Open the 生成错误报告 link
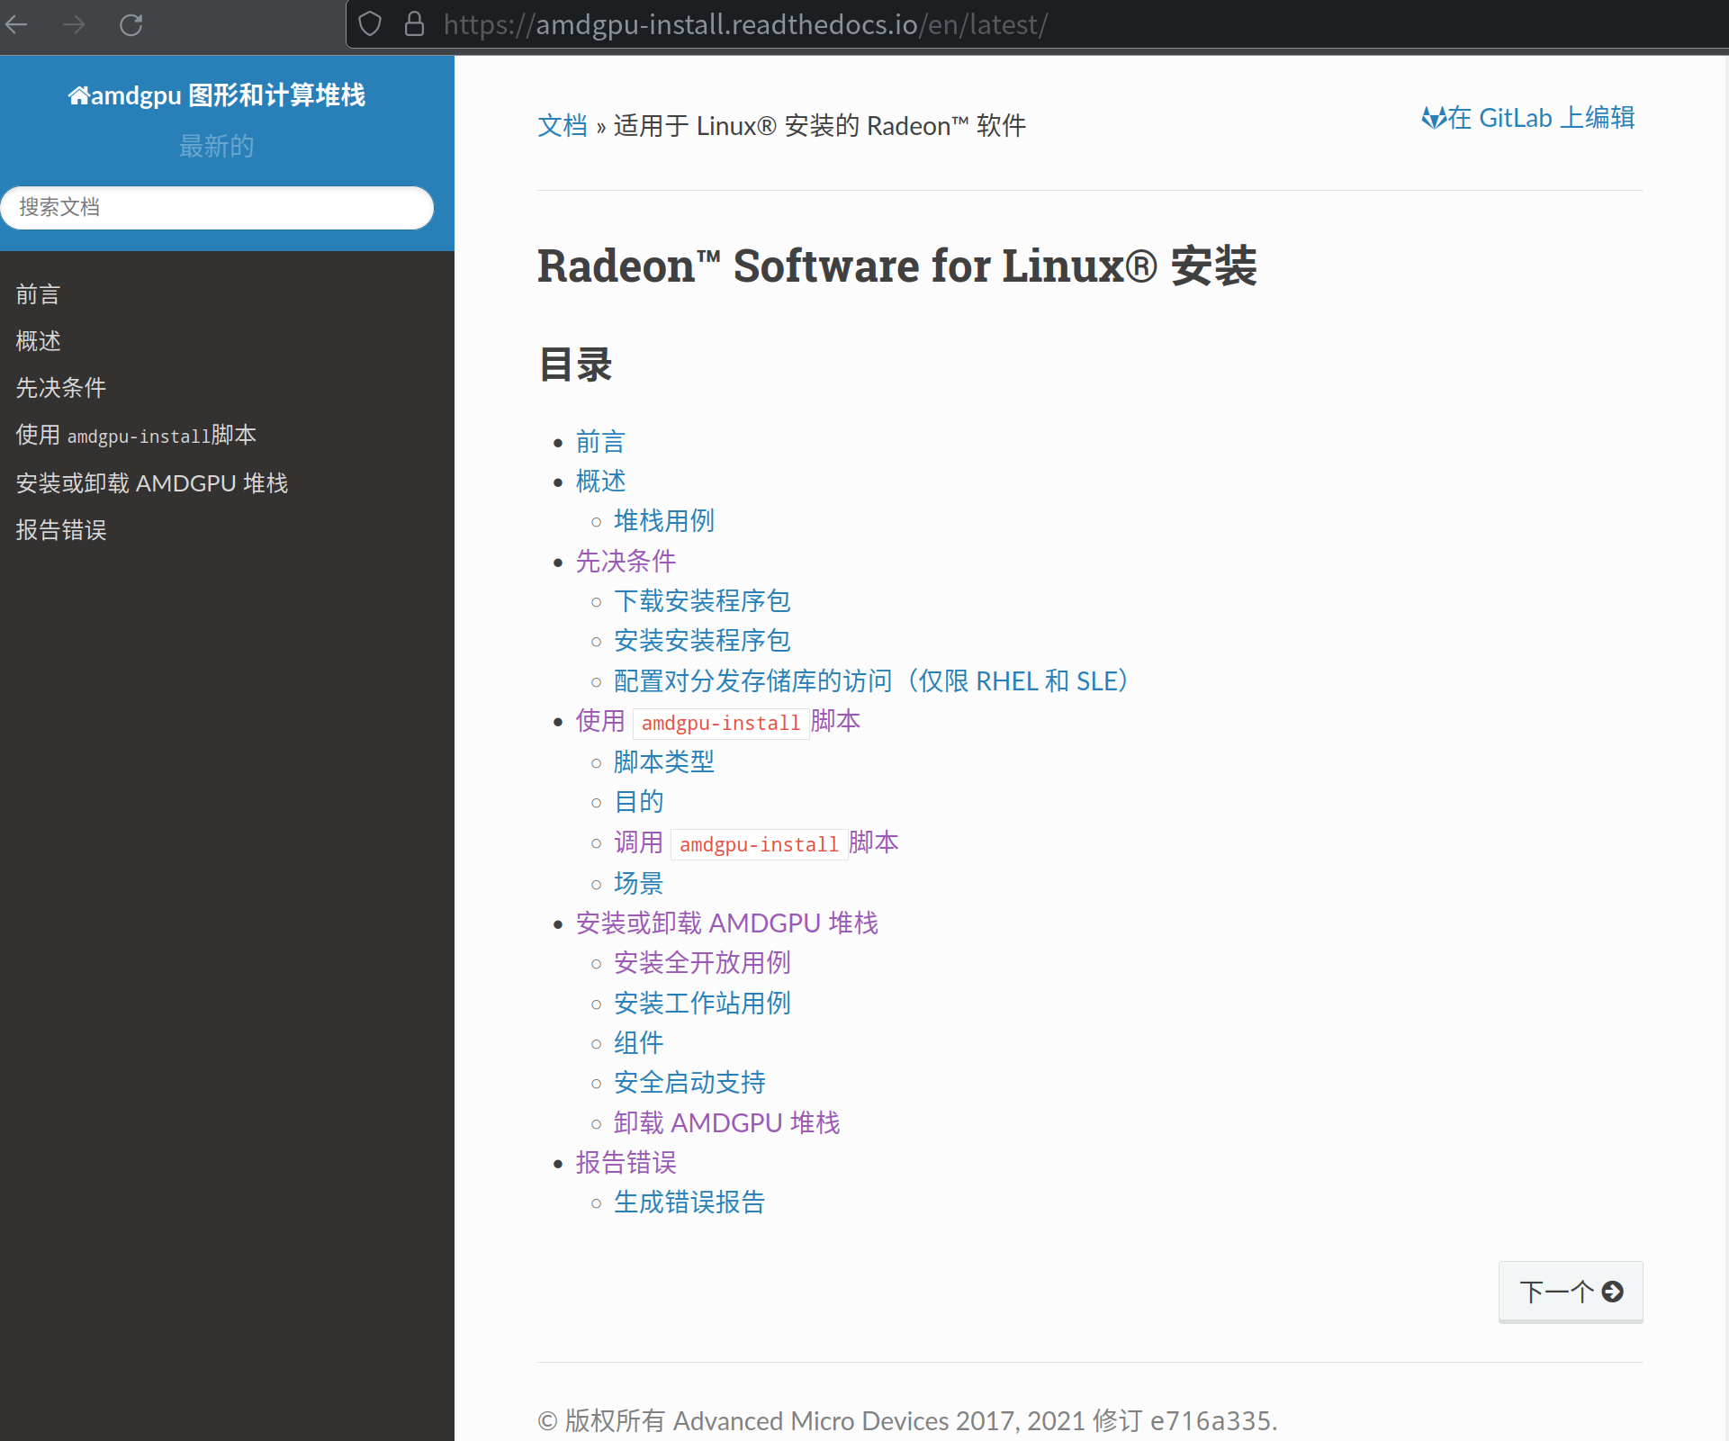 coord(689,1202)
